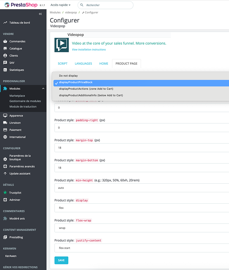Viewport: 229px width, 270px height.
Task: Focus the Rechercher search field
Action: [x=105, y=5]
